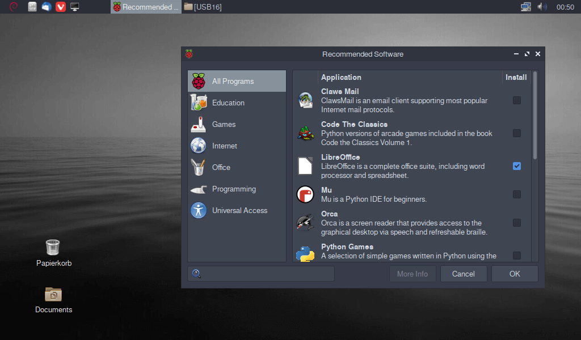This screenshot has height=340, width=581.
Task: Launch the file manager from the taskbar
Action: click(x=32, y=7)
